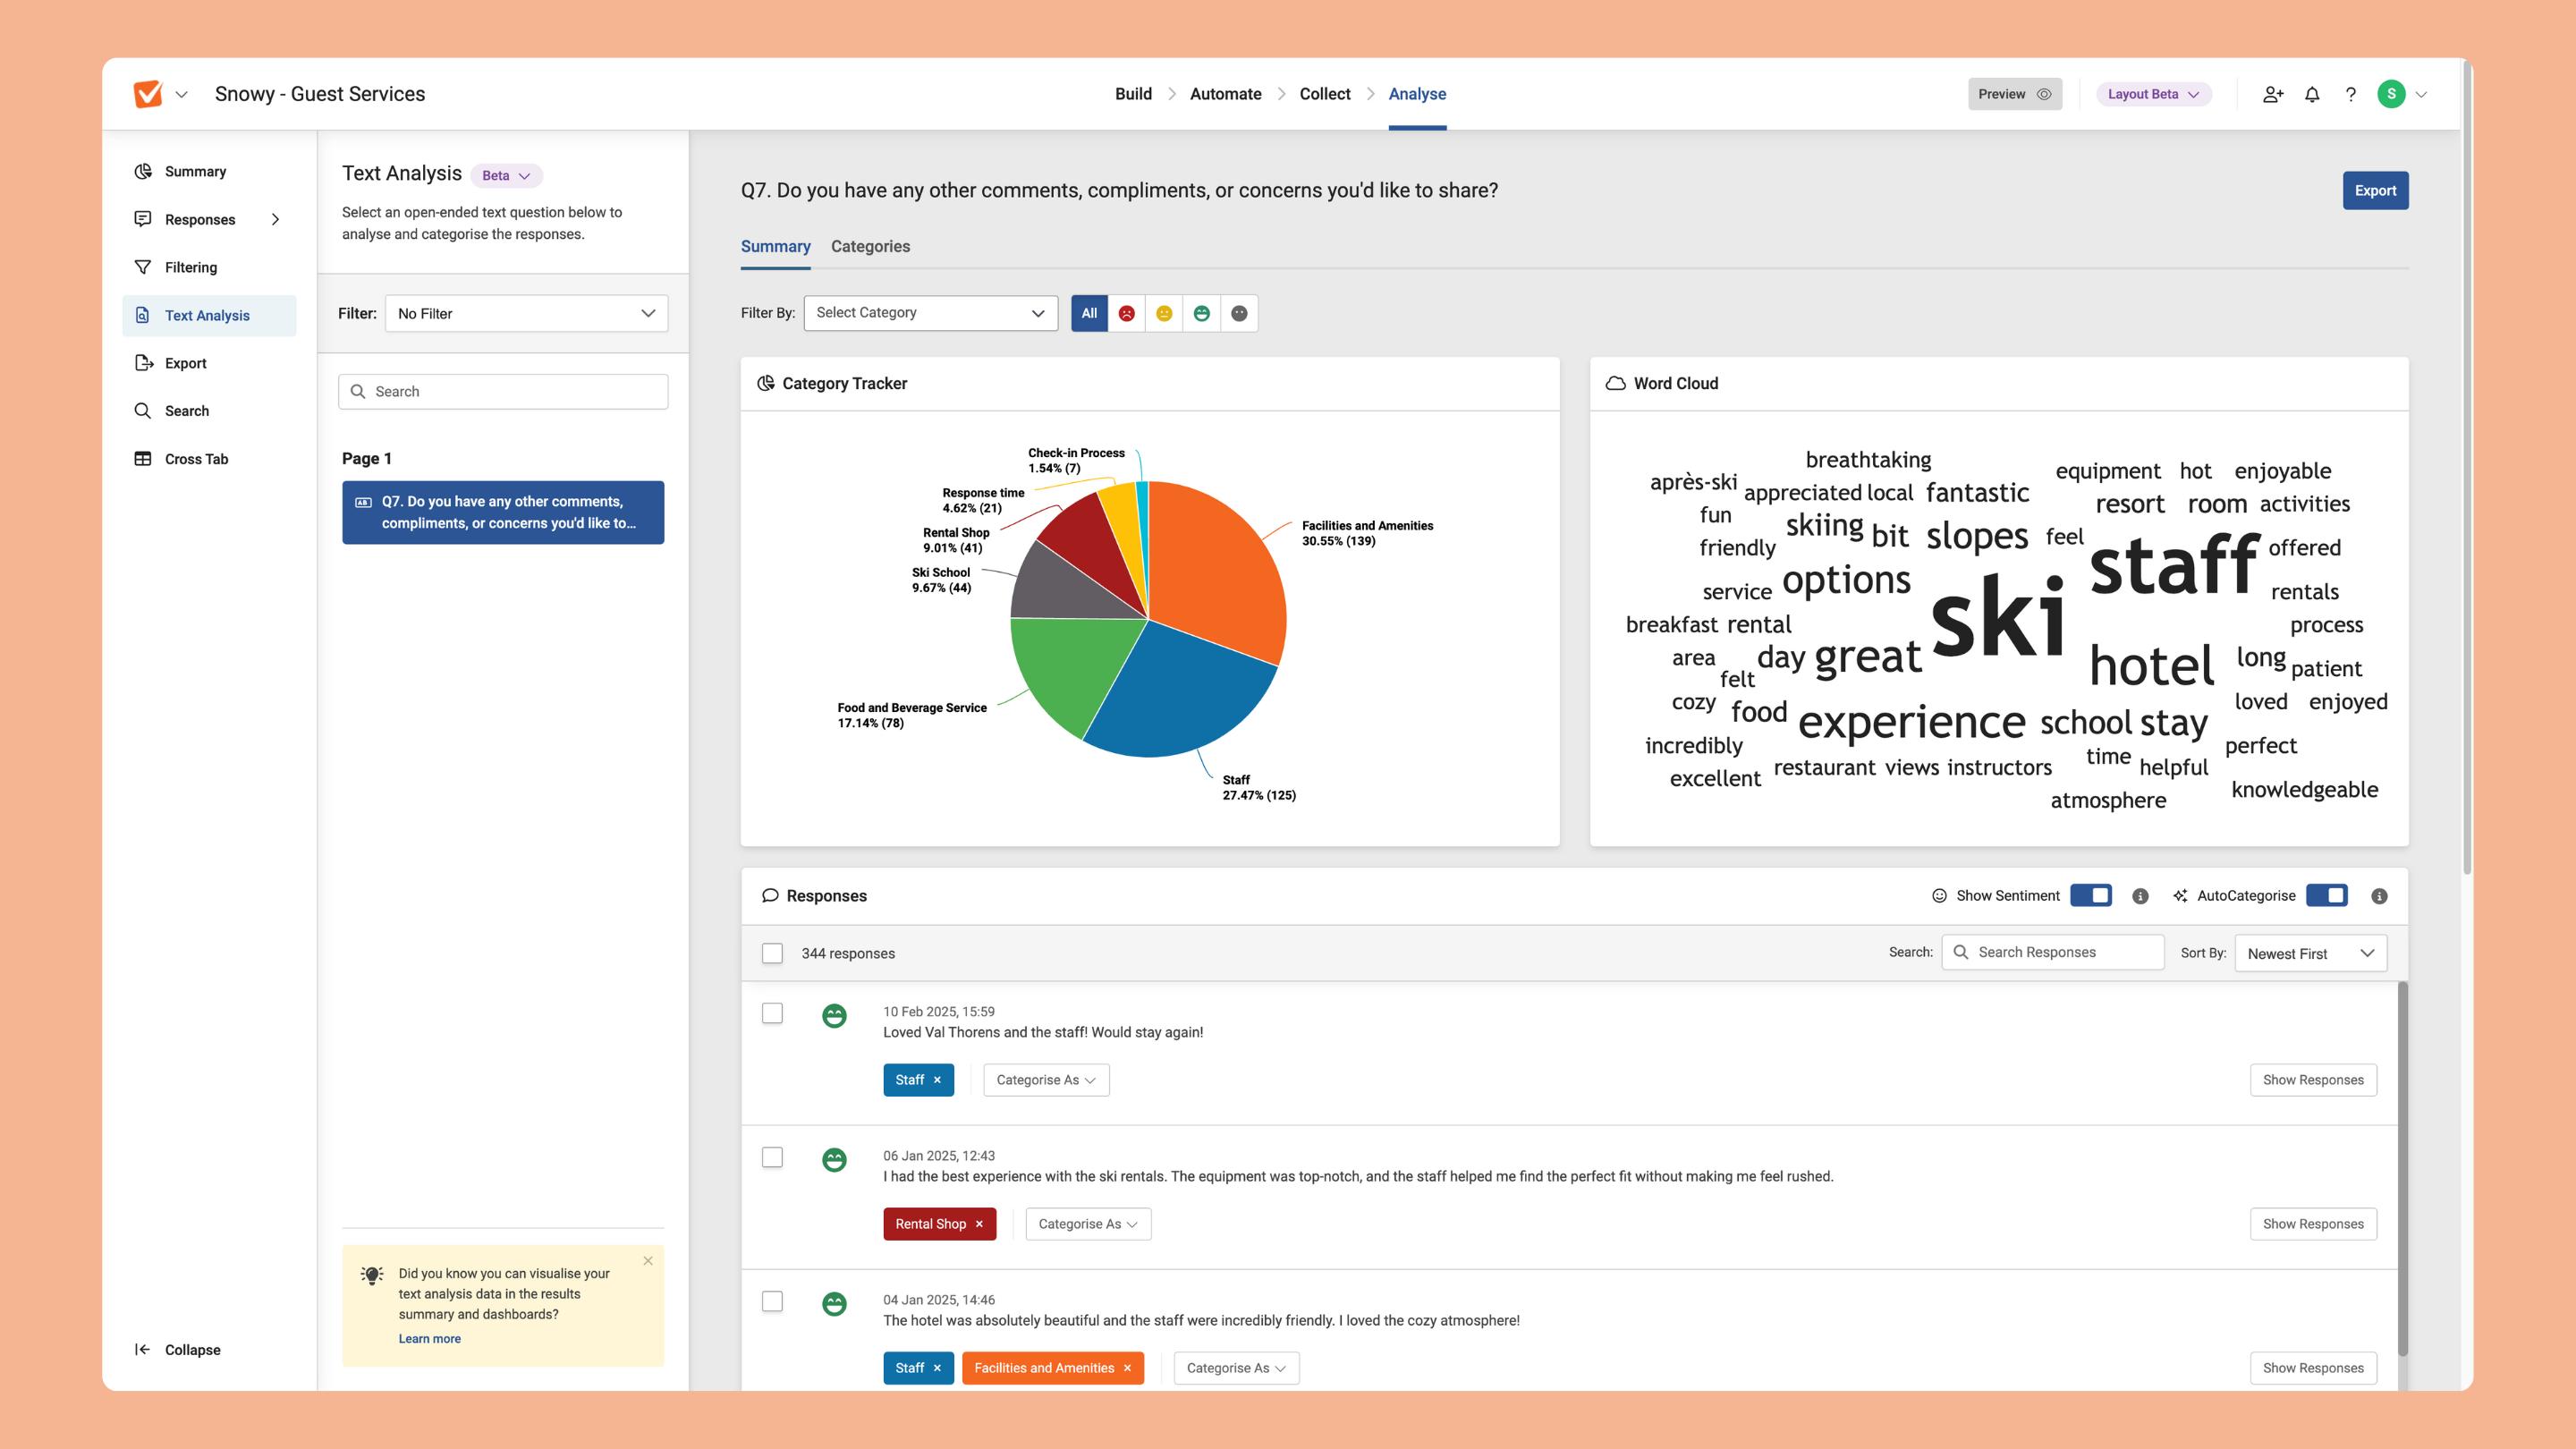Screen dimensions: 2576x1449
Task: Click the negative sentiment red face filter
Action: point(1126,313)
